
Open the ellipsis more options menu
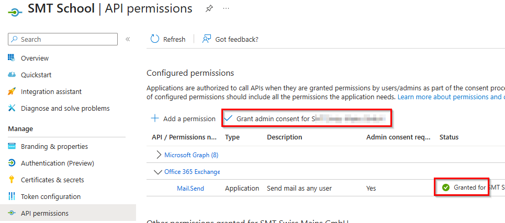tap(226, 9)
